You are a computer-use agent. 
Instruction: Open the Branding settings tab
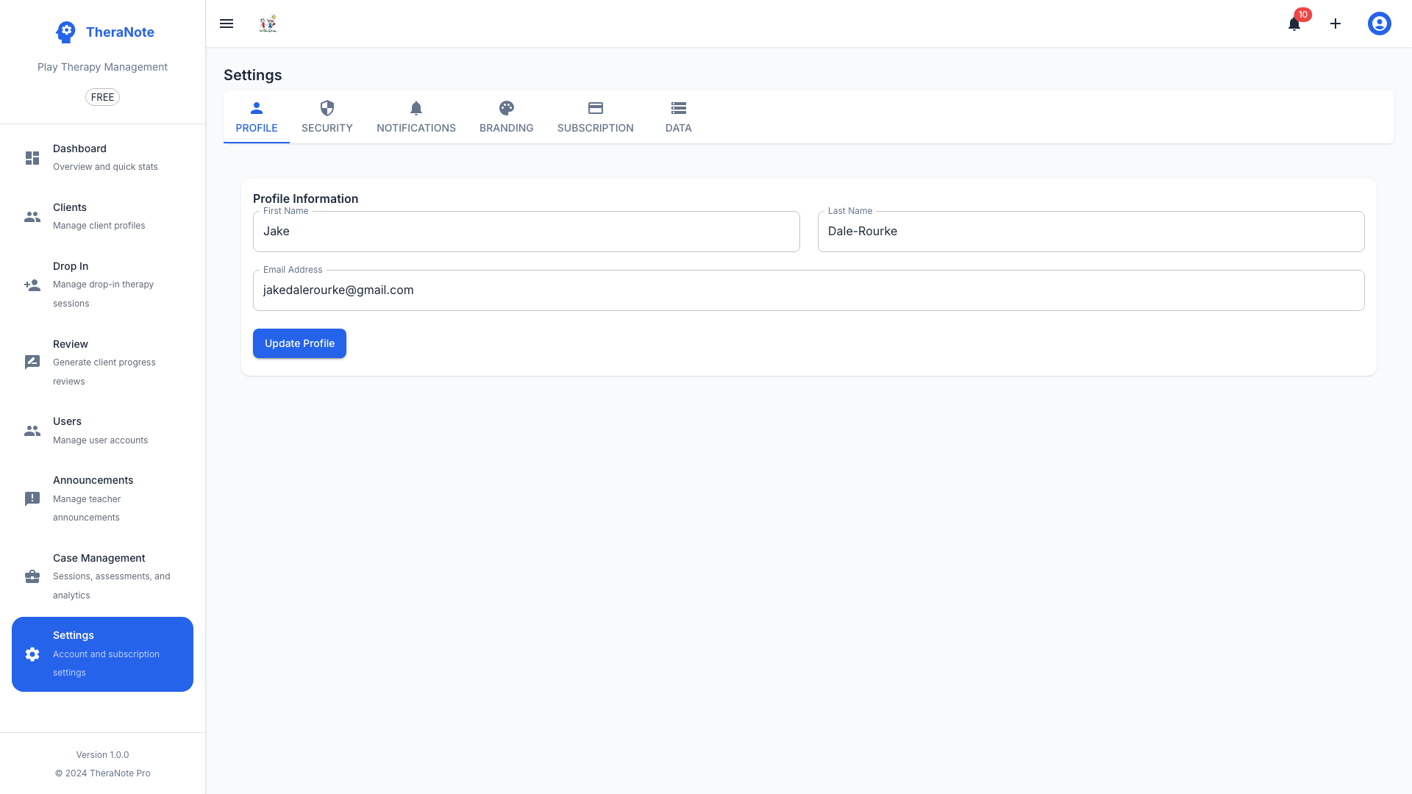(506, 117)
